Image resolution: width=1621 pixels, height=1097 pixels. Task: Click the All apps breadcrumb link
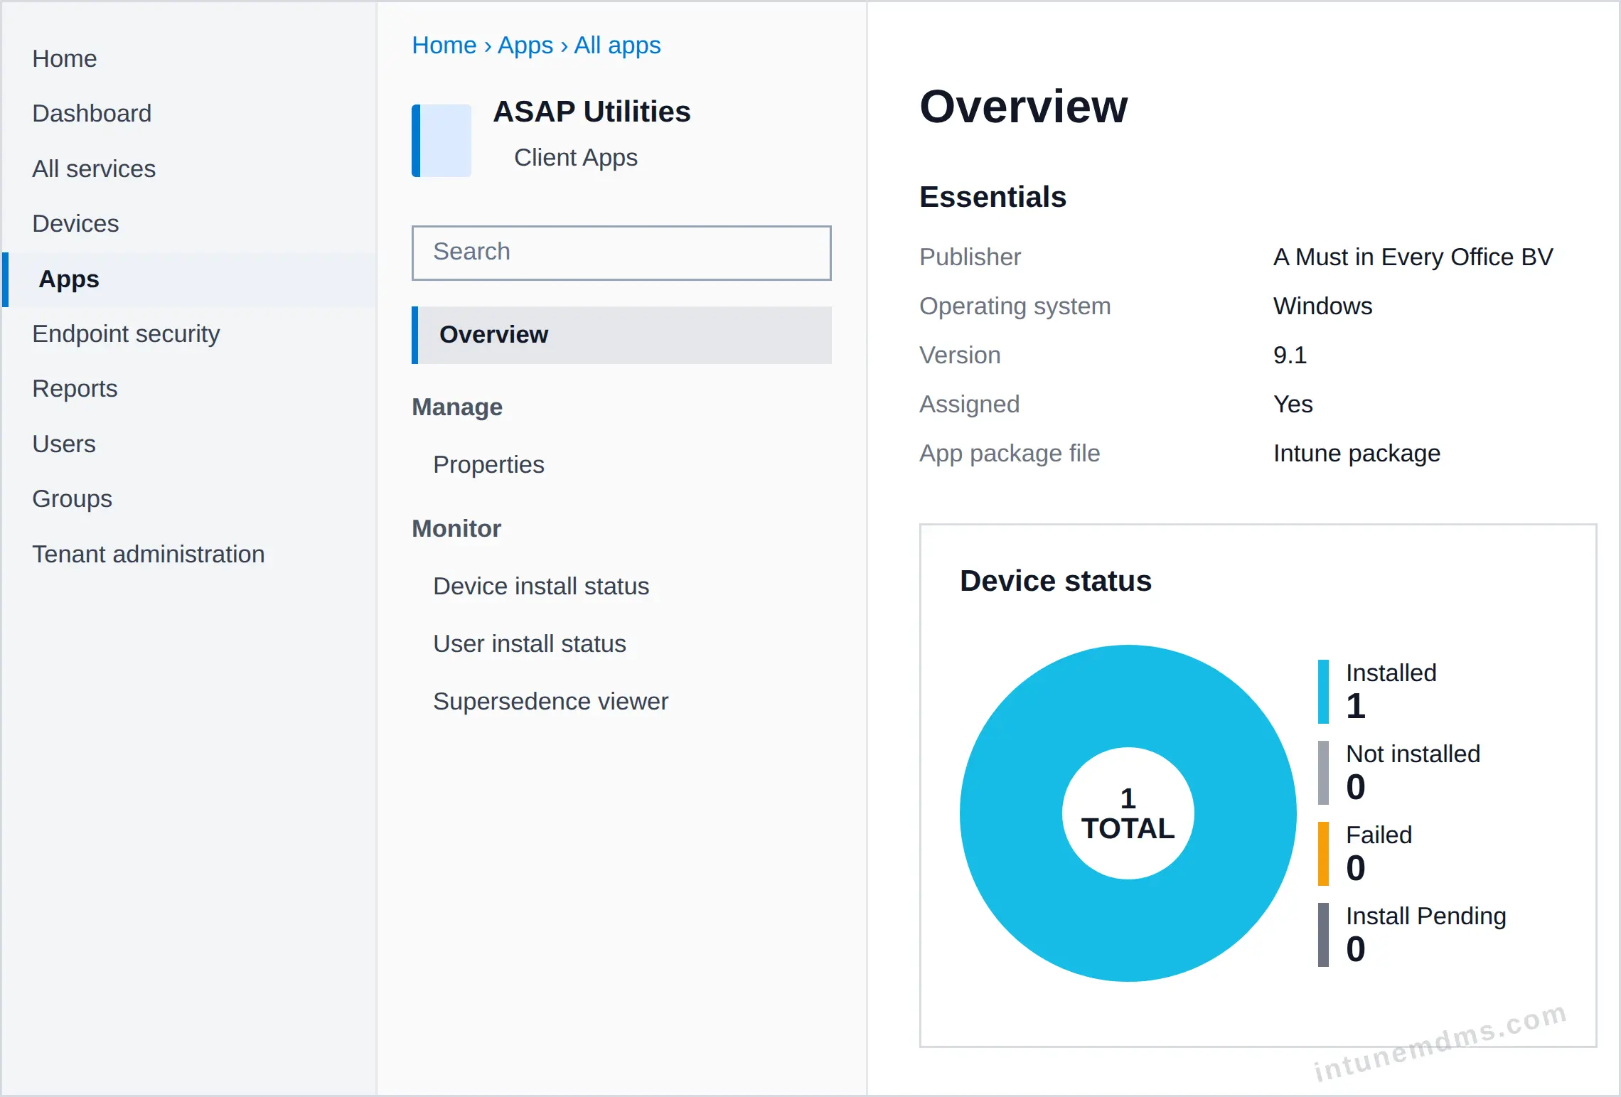617,45
